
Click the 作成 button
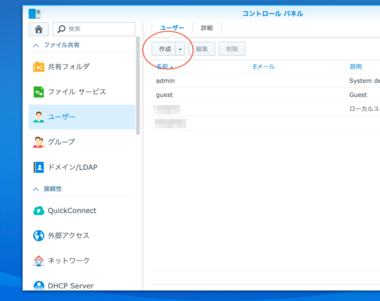pyautogui.click(x=163, y=49)
